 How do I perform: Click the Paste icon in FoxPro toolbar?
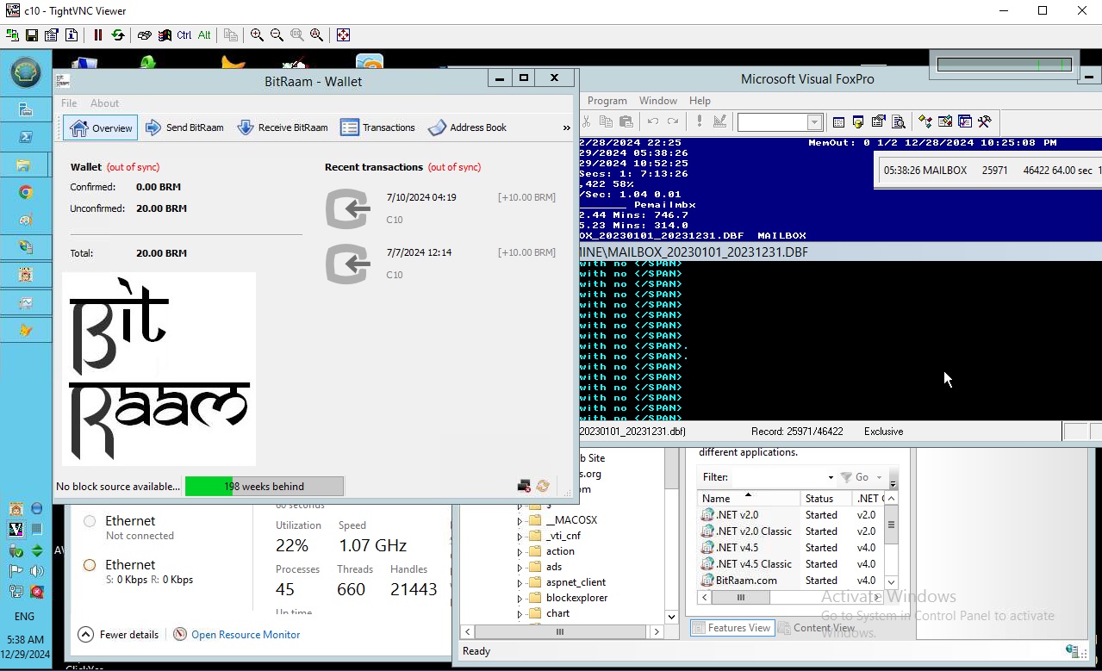[x=626, y=122]
